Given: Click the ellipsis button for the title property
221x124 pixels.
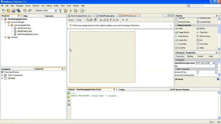Looking at the screenshot, I should coord(216,66).
